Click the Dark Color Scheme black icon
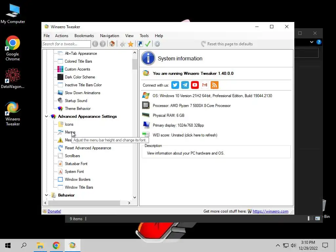Screen dimensions: 336x252 (60, 77)
